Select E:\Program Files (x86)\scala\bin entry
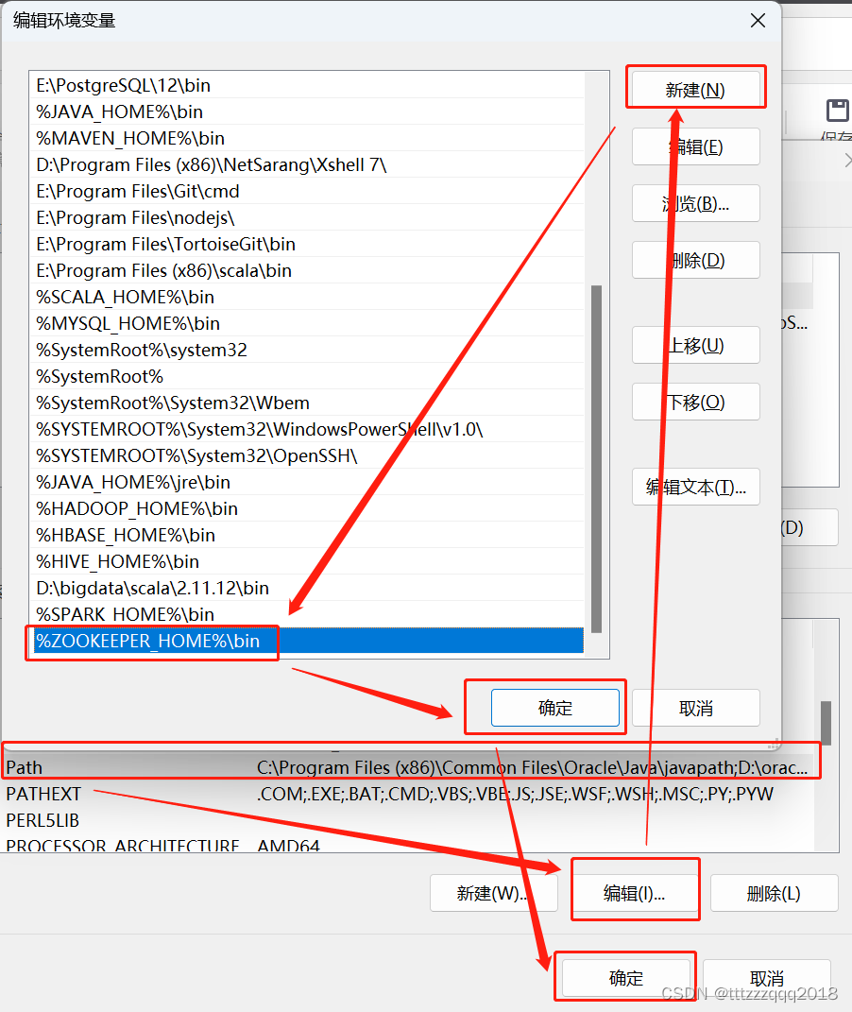 click(307, 270)
